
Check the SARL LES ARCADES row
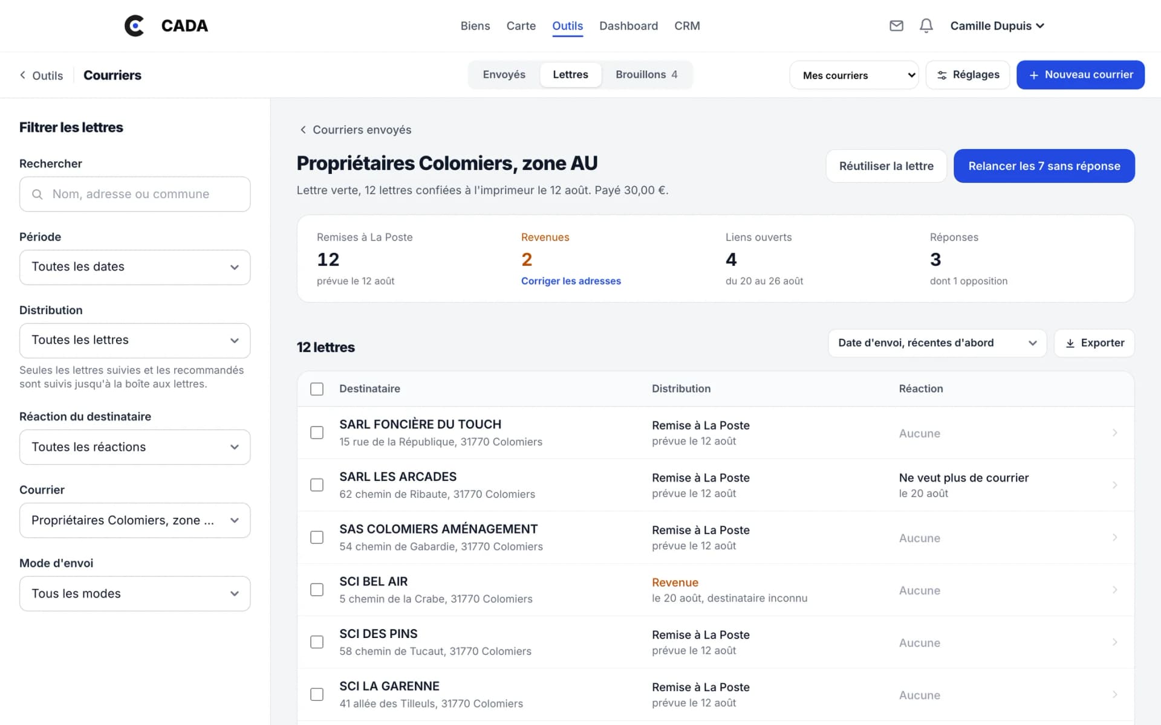pos(317,485)
